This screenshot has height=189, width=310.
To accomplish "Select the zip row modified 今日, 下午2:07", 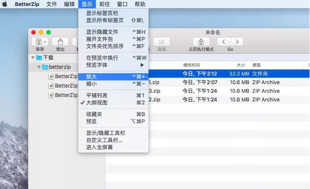I will [x=229, y=82].
